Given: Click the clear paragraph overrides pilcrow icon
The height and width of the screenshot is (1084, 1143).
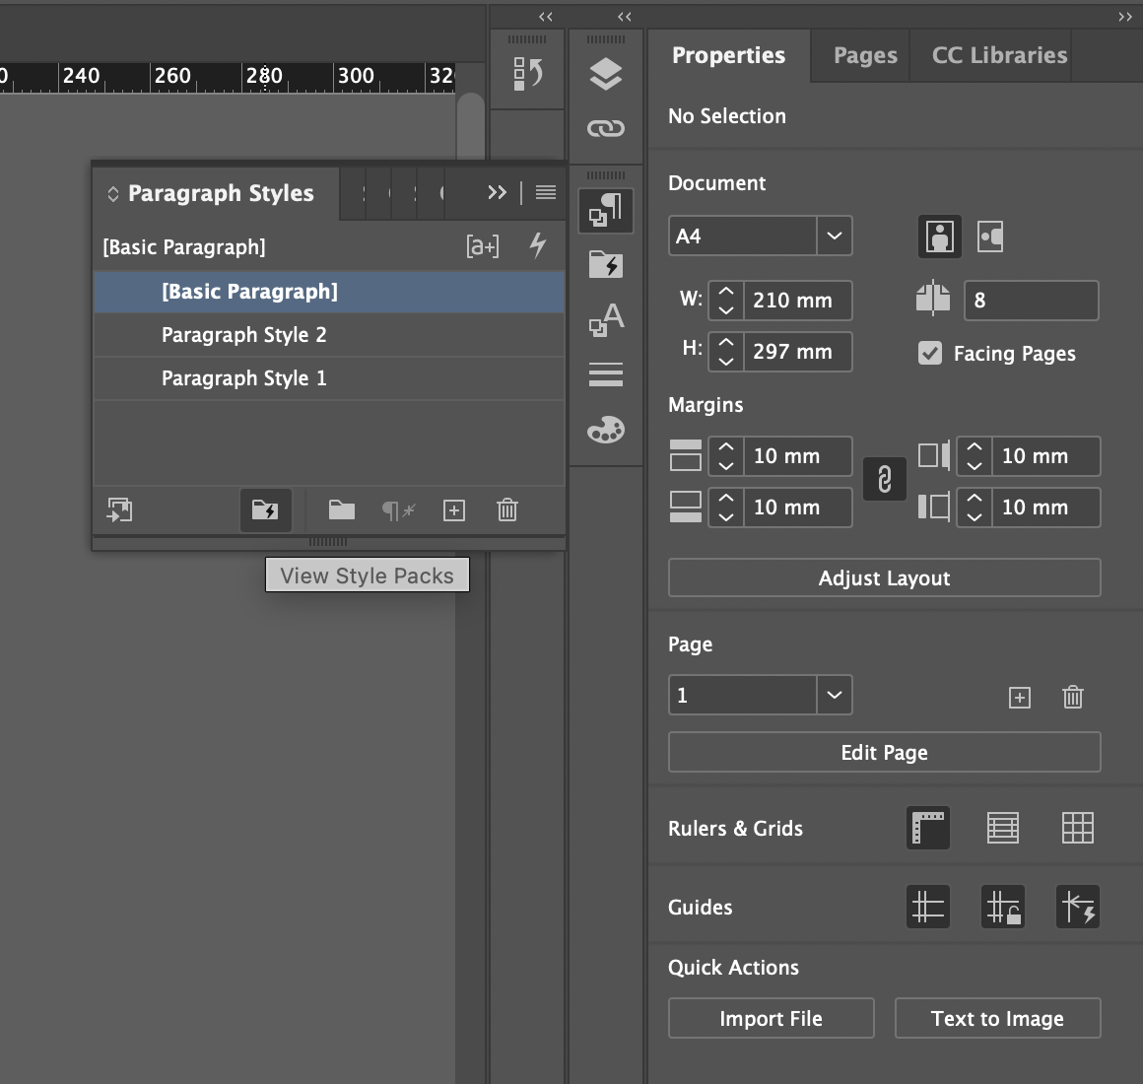Looking at the screenshot, I should tap(398, 510).
